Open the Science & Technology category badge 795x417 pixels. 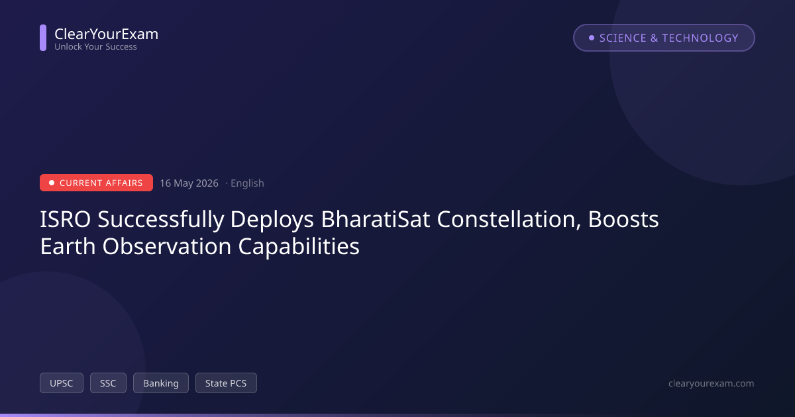click(664, 38)
